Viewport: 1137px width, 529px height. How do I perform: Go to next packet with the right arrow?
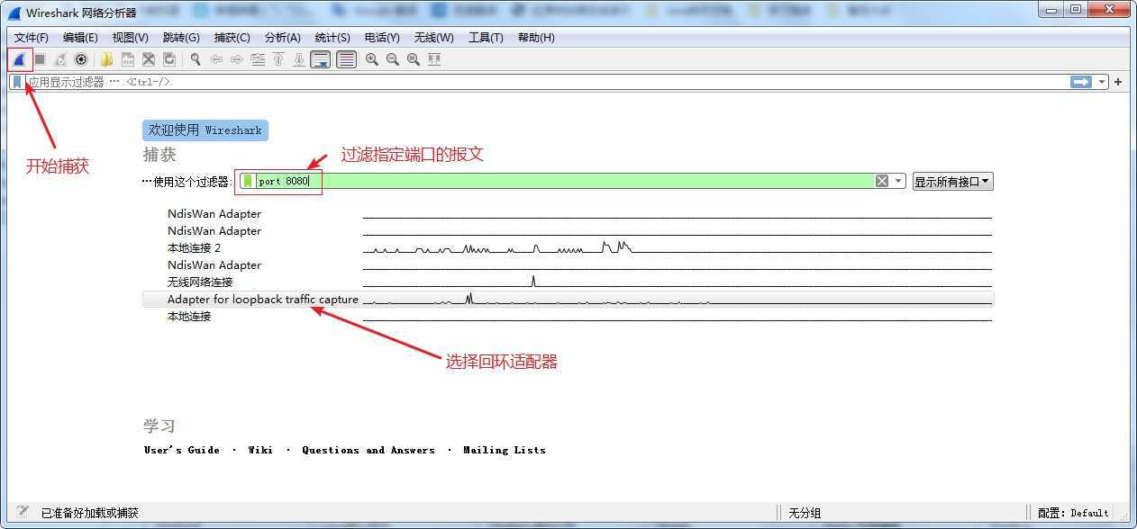click(237, 59)
